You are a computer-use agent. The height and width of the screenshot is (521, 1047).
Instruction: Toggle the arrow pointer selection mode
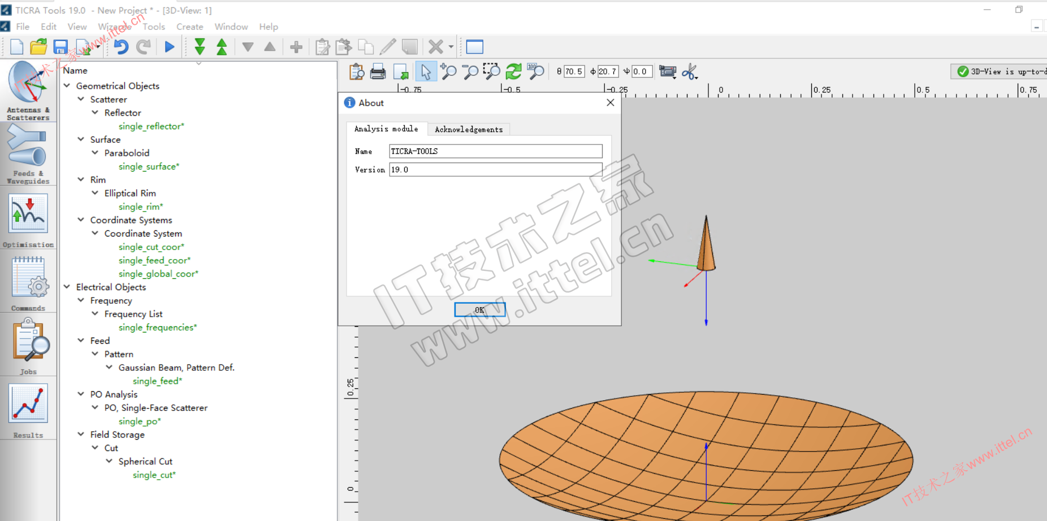coord(426,72)
